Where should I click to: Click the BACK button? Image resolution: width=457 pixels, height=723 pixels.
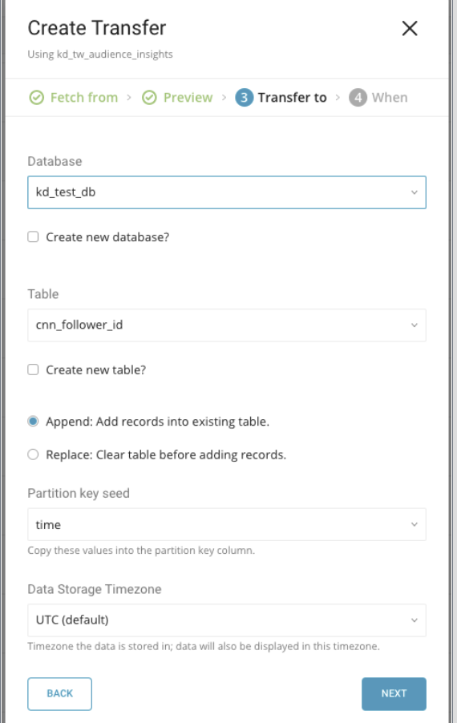click(x=60, y=694)
